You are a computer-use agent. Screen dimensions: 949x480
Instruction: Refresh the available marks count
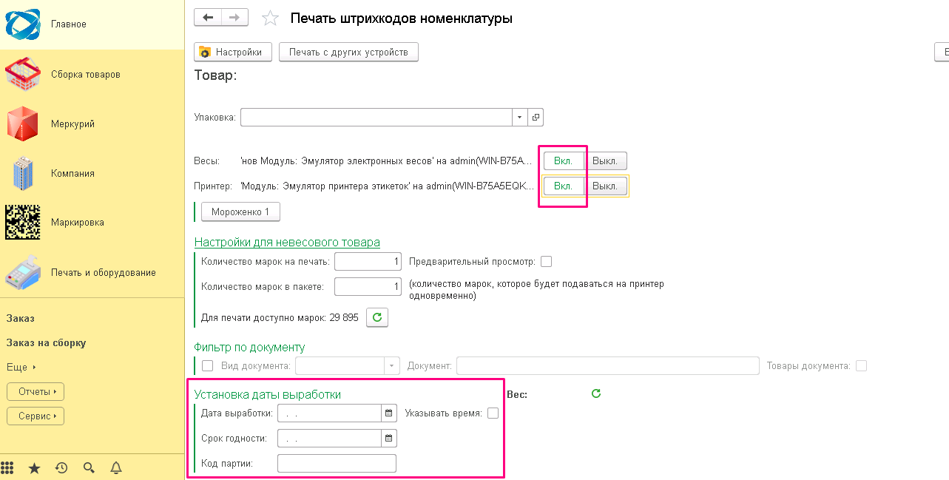click(377, 317)
